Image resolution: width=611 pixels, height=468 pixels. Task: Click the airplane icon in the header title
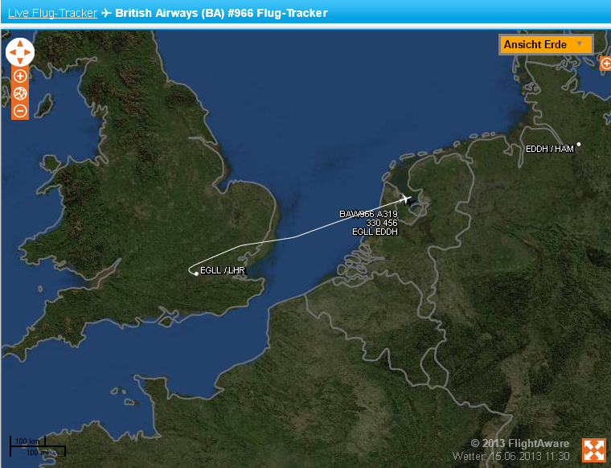coord(106,13)
